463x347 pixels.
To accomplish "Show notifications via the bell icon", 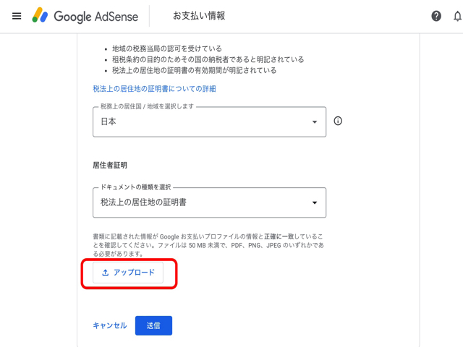I will (457, 16).
